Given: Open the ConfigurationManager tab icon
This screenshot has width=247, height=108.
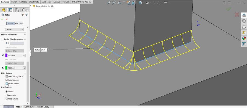Looking at the screenshot, I should 17,10.
